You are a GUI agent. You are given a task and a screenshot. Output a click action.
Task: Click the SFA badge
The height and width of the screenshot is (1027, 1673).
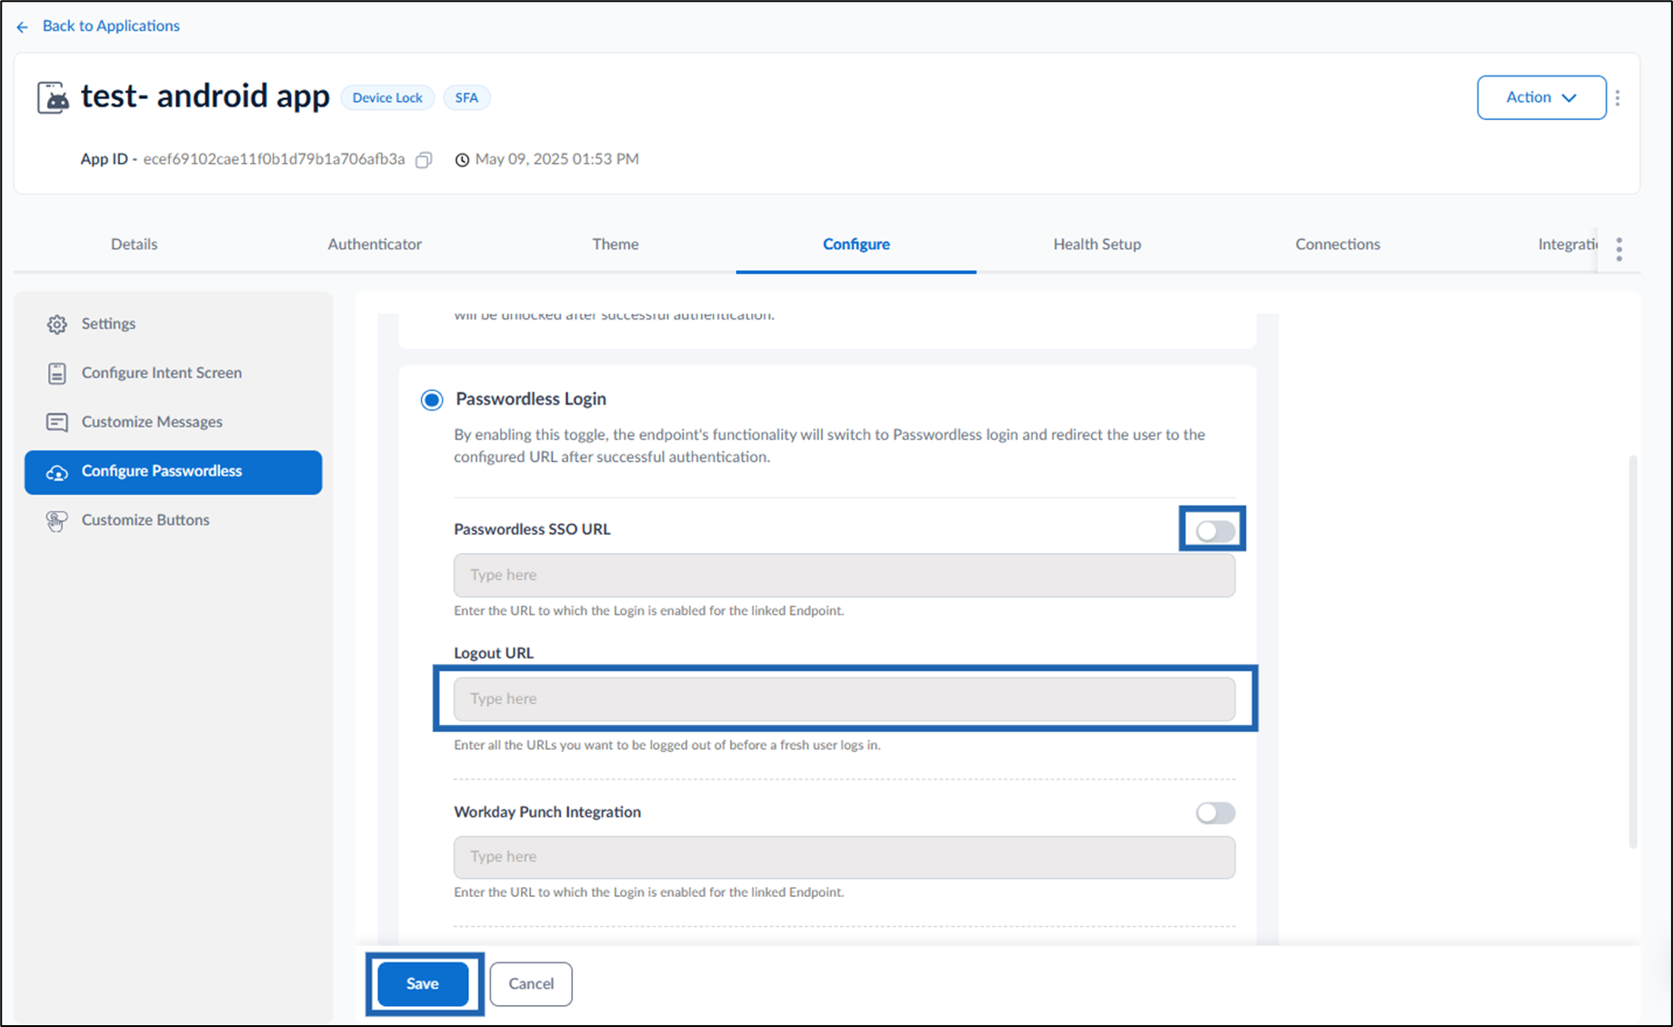(466, 97)
